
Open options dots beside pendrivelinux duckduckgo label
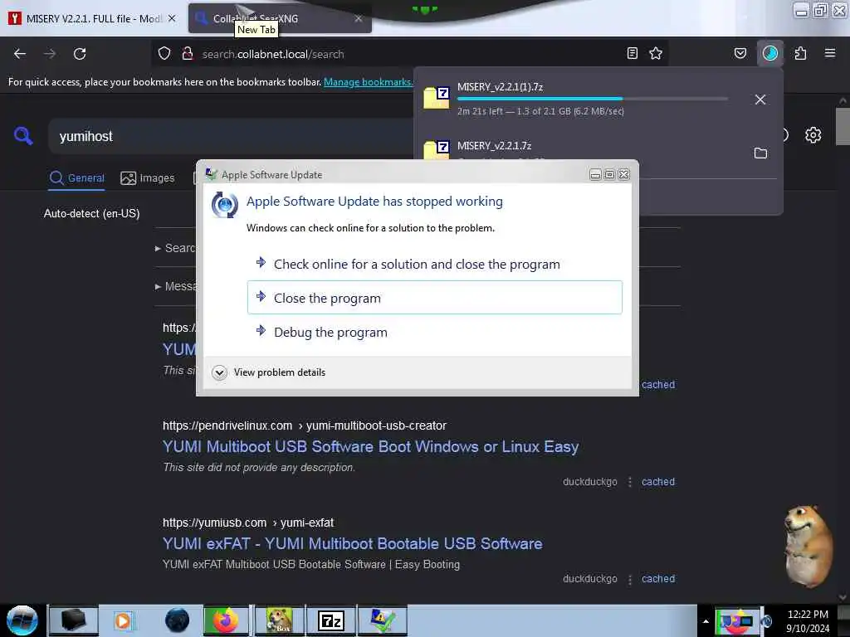[629, 482]
